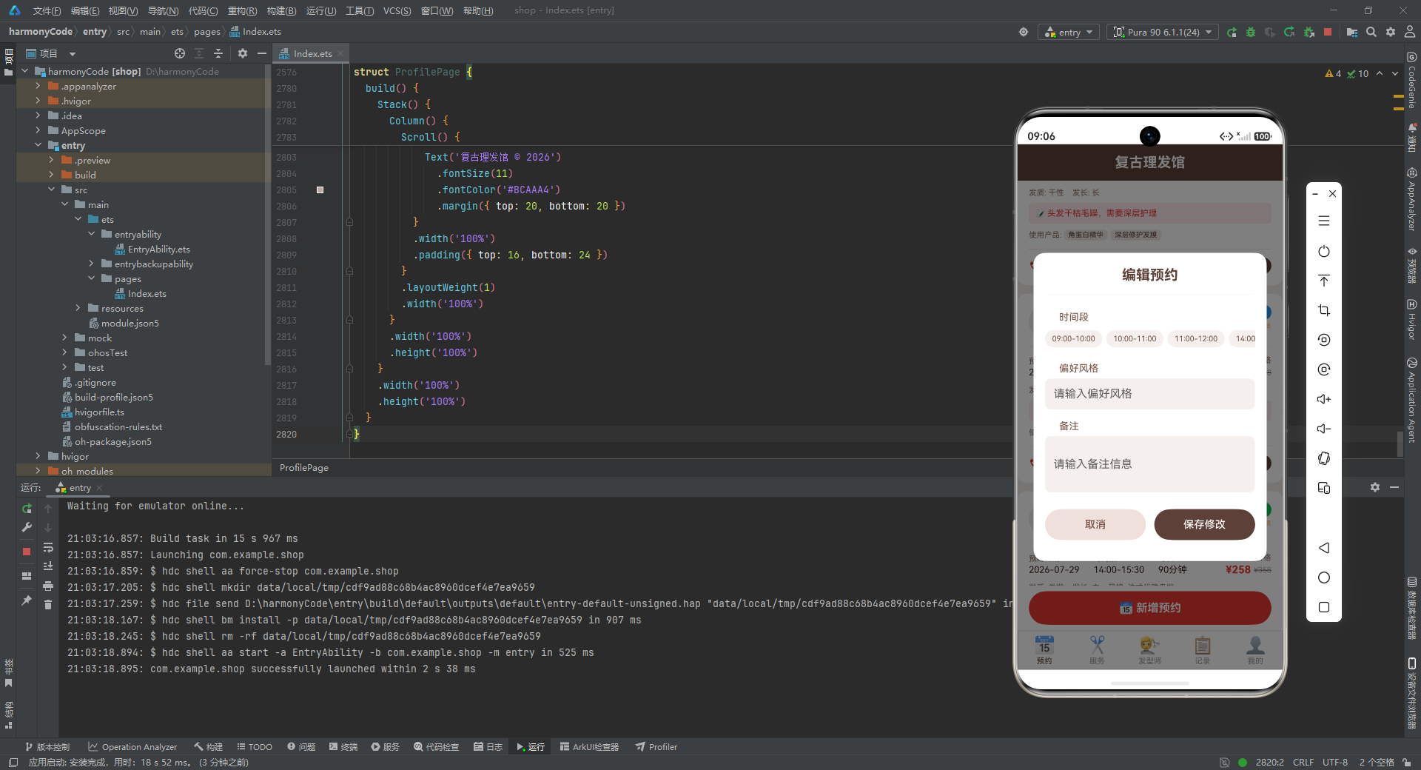Toggle the pin tab icon in run panel
Screen dimensions: 1421x770
point(27,600)
